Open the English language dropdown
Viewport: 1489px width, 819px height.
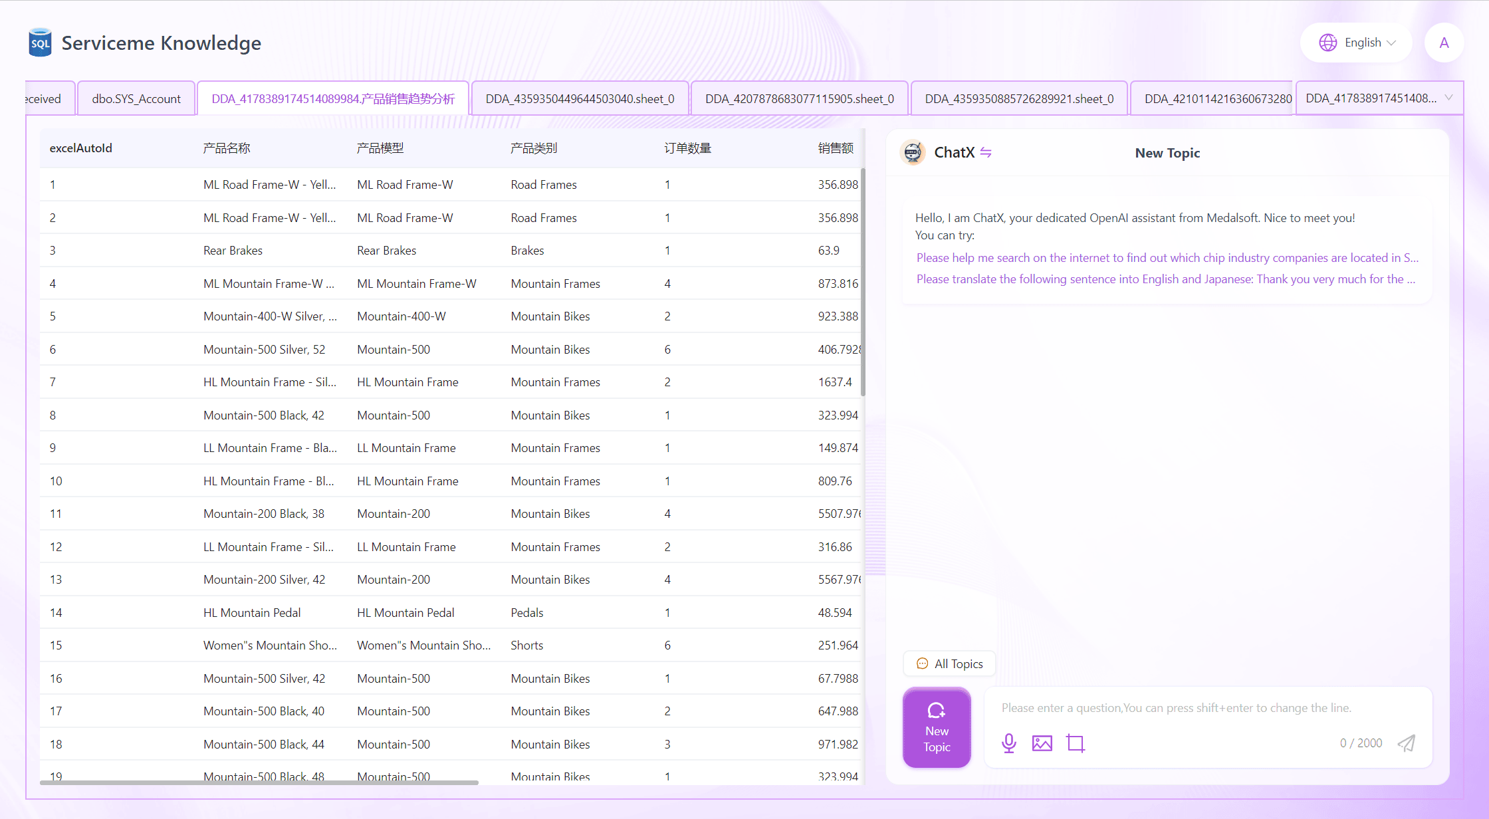point(1356,43)
